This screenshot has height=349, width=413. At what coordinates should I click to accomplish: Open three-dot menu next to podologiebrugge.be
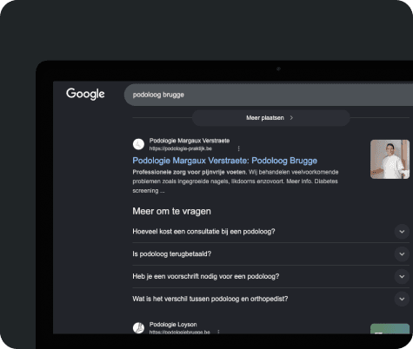tap(218, 332)
